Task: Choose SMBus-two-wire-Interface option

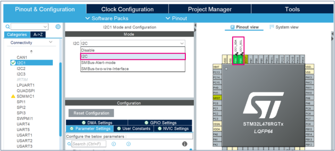Action: (133, 69)
